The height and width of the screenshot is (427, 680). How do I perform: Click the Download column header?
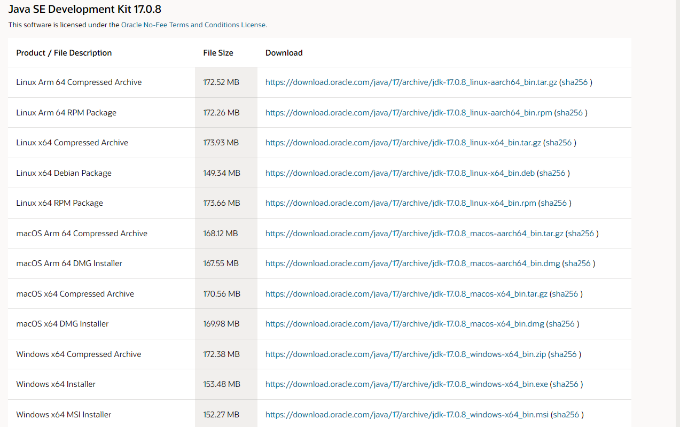click(x=284, y=53)
